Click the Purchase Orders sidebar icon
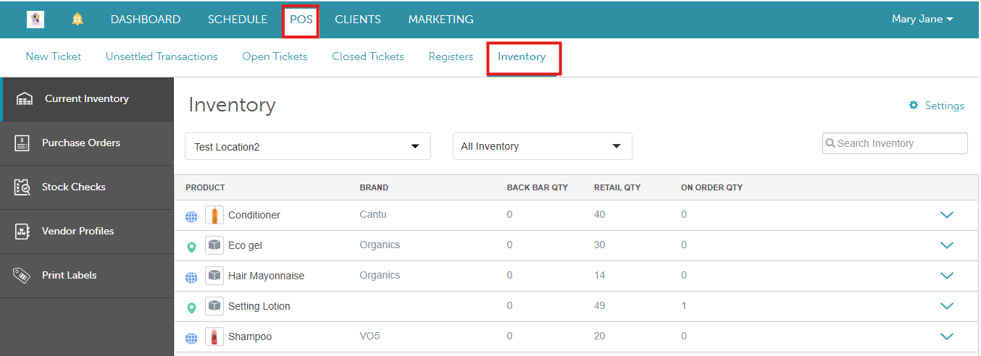This screenshot has width=981, height=356. pos(22,143)
